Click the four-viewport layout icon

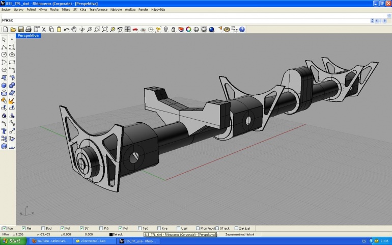coord(127,30)
